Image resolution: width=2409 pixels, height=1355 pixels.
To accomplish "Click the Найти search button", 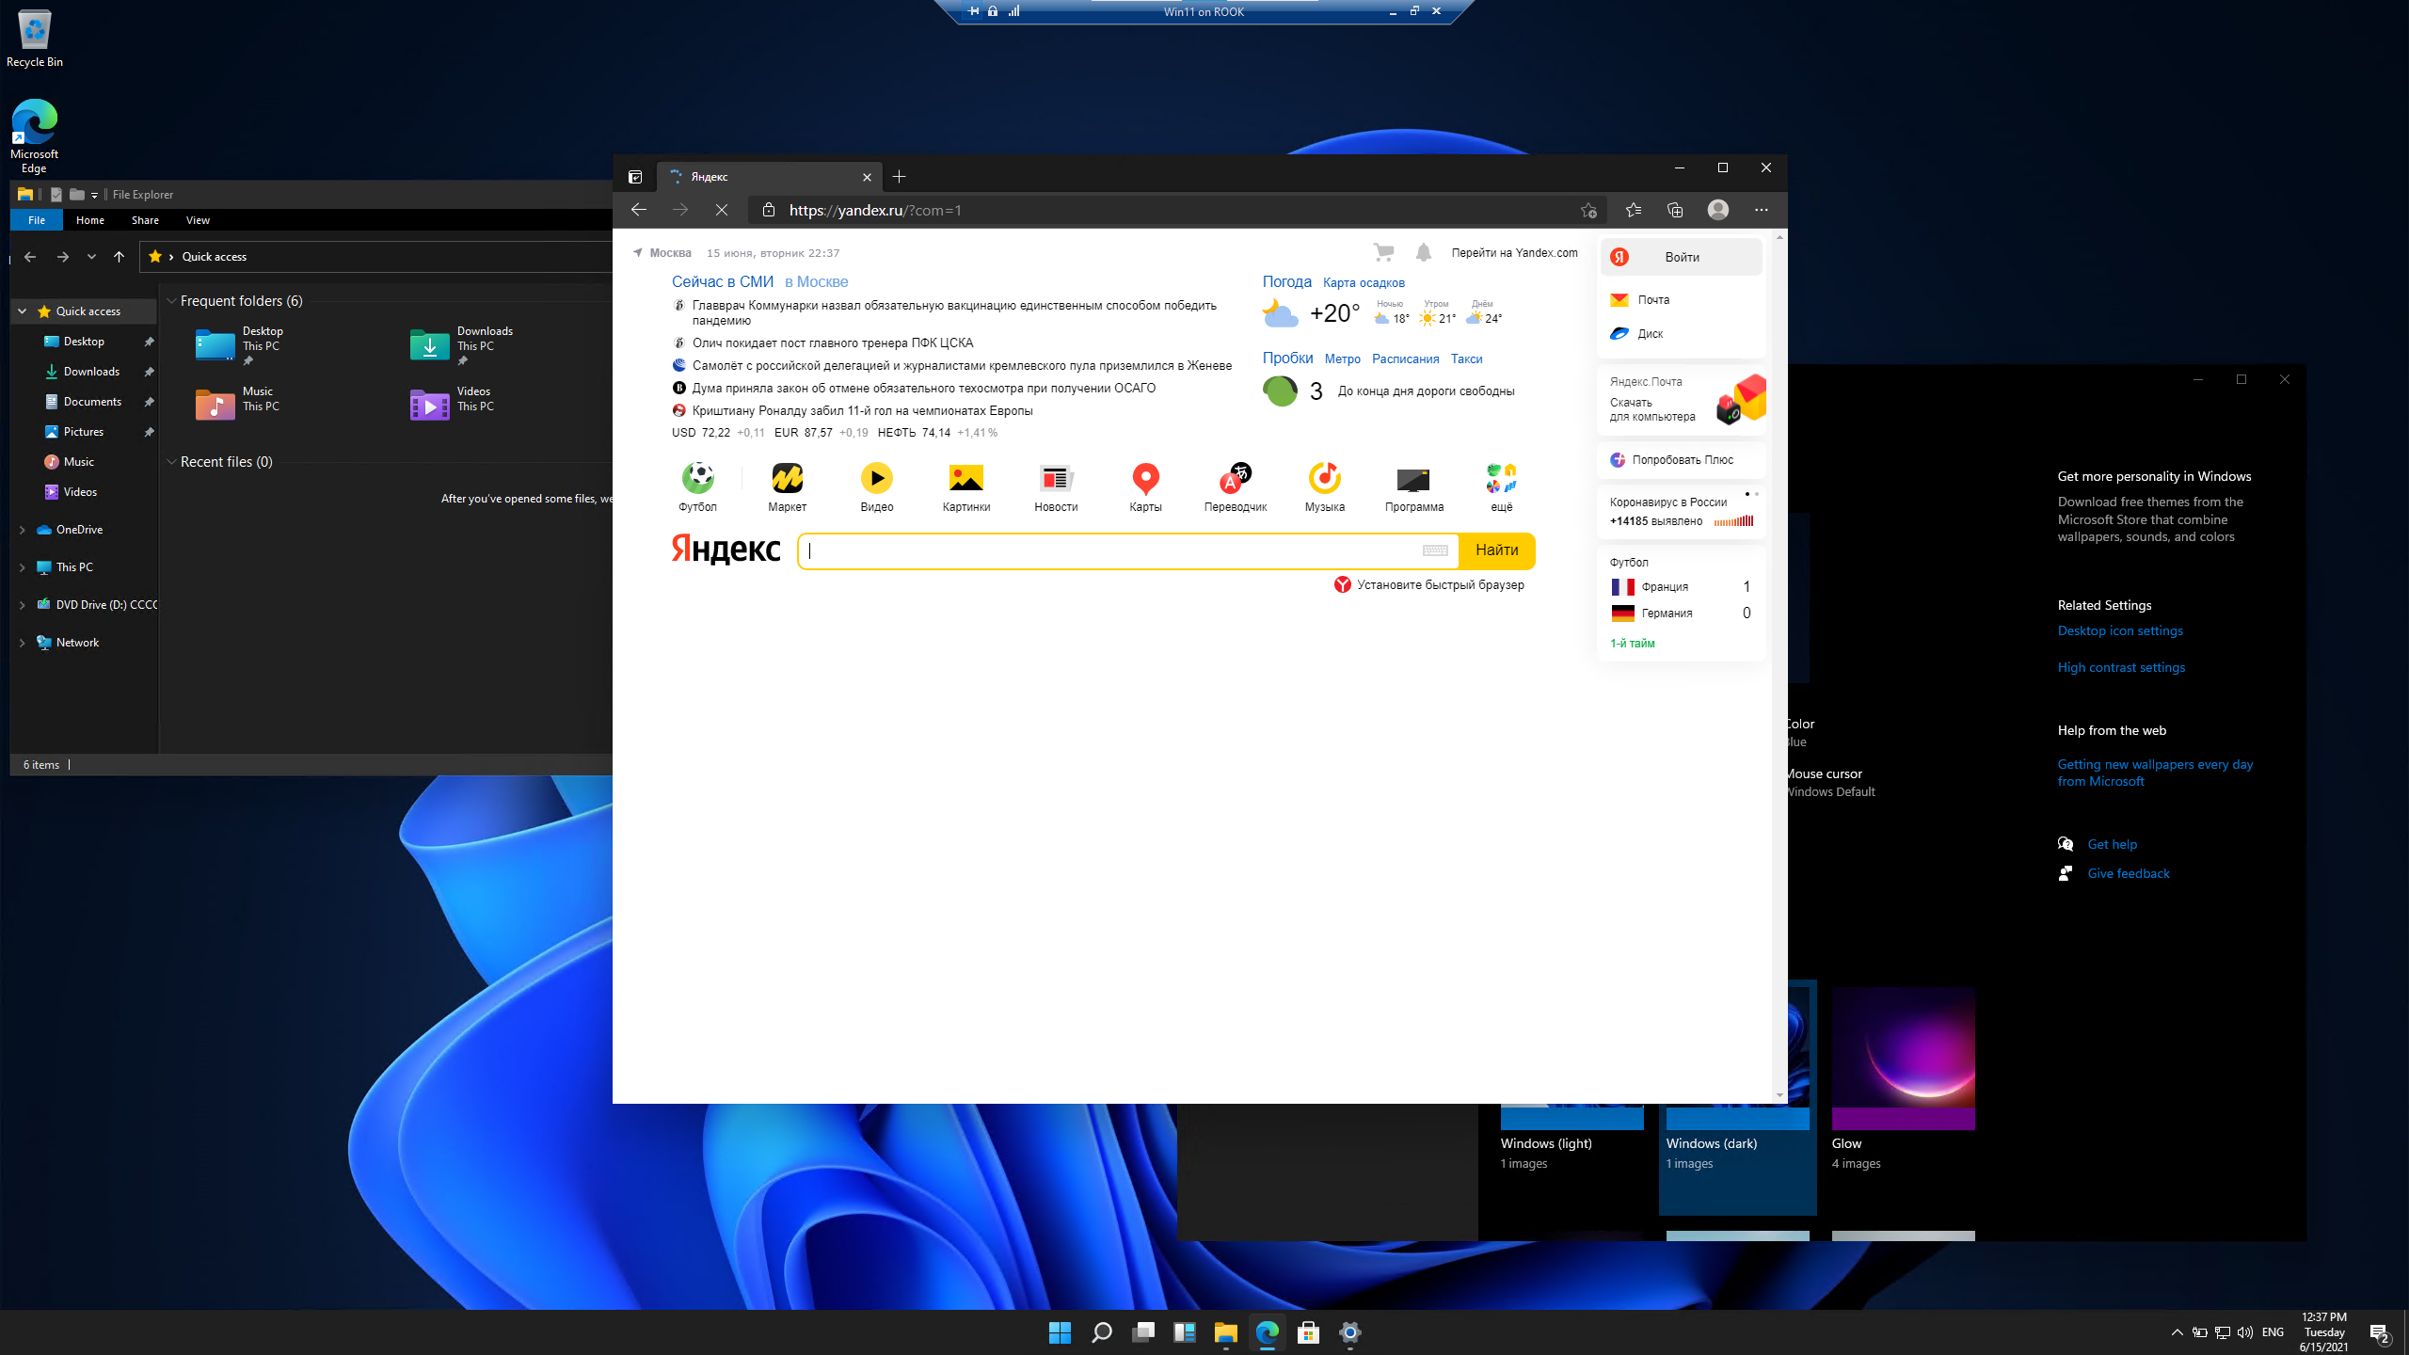I will pos(1496,550).
